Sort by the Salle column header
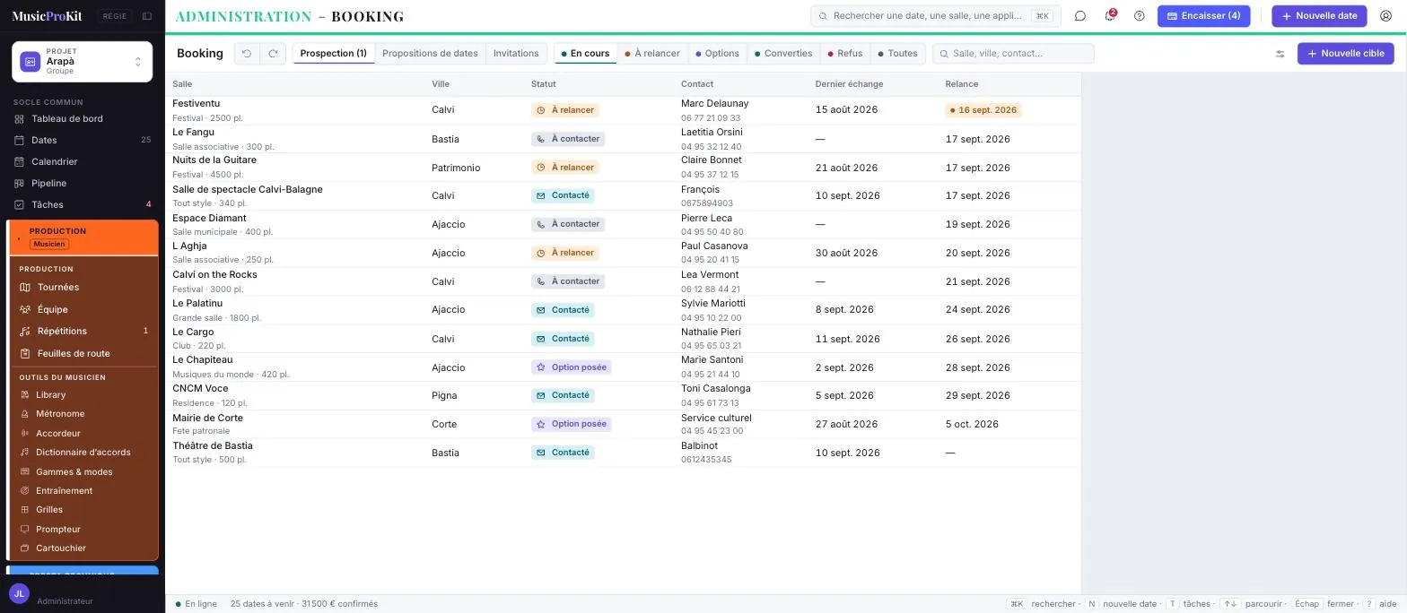This screenshot has width=1407, height=613. tap(182, 84)
